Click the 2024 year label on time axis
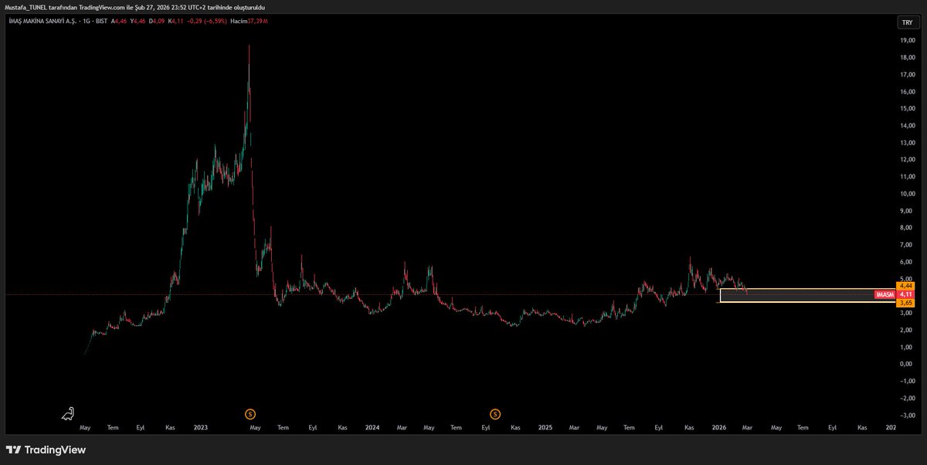 [372, 427]
